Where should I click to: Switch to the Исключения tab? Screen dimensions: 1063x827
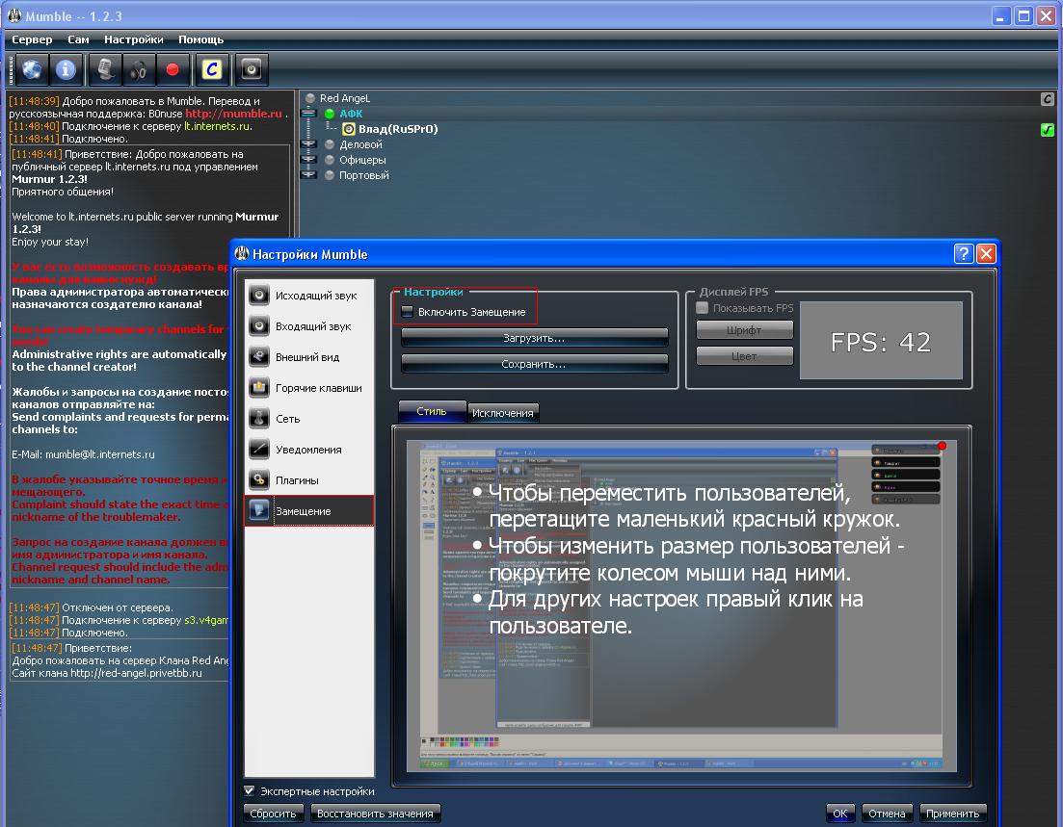click(503, 412)
